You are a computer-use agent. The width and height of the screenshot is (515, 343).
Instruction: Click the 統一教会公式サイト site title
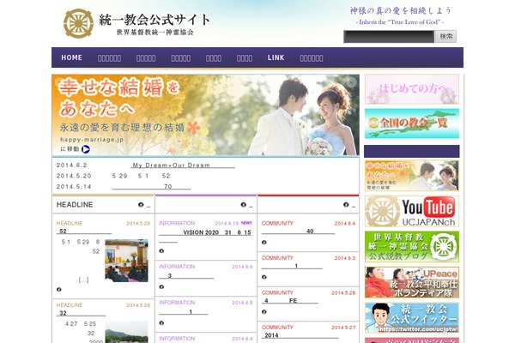(154, 20)
